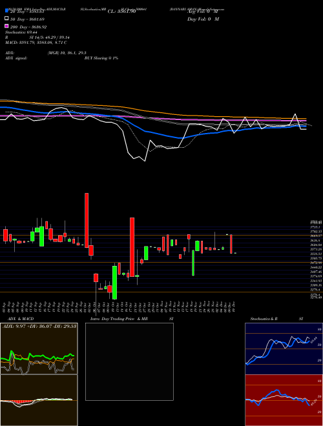Click the 'Stochastics & R' panel title
This screenshot has height=426, width=323.
[264, 319]
